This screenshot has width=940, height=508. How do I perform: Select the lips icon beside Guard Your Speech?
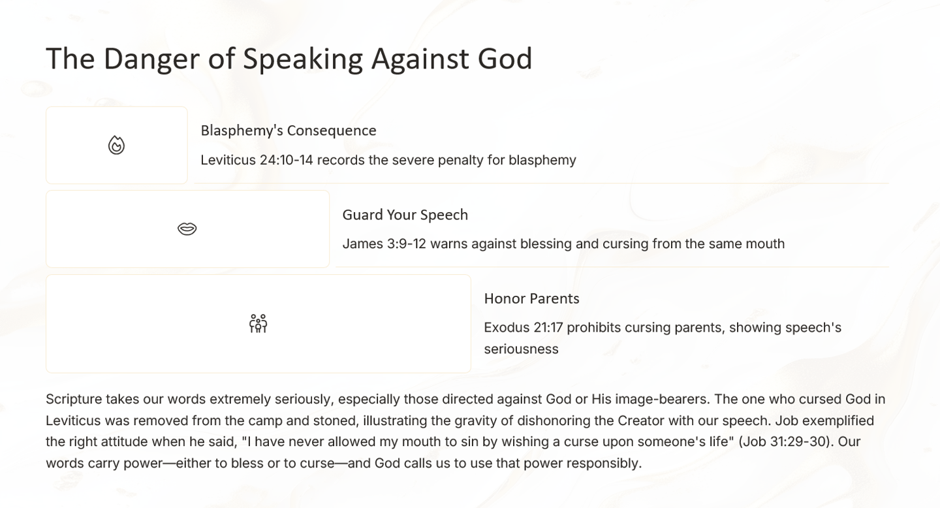pos(187,229)
